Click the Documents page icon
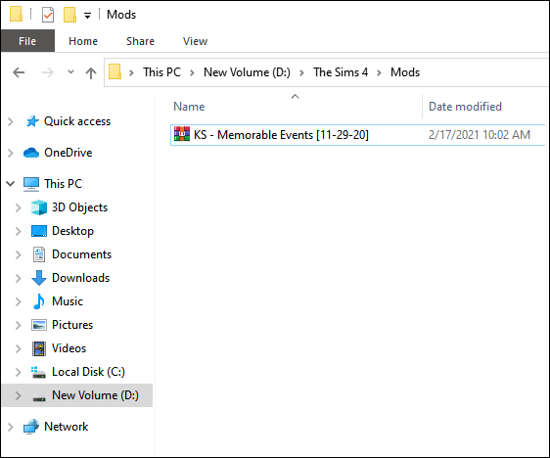This screenshot has height=458, width=550. click(x=39, y=254)
